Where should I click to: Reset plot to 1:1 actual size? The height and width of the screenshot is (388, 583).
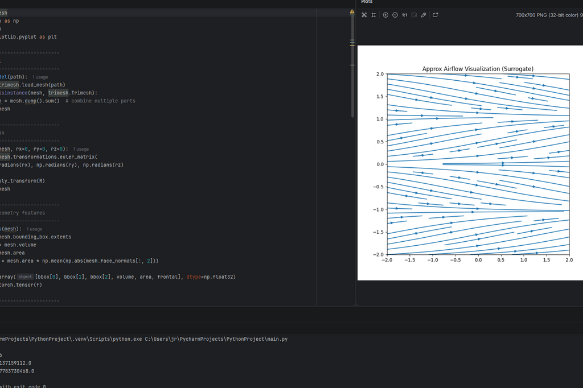[404, 15]
